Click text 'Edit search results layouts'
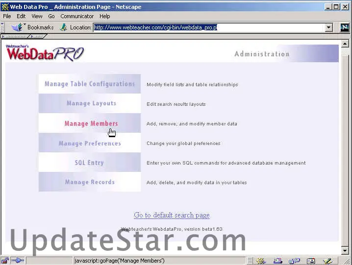 (176, 104)
